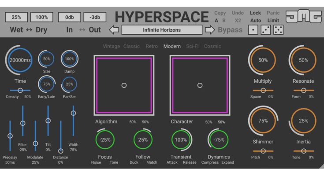Toggle the Limit output option
Image resolution: width=324 pixels, height=176 pixels.
[273, 21]
